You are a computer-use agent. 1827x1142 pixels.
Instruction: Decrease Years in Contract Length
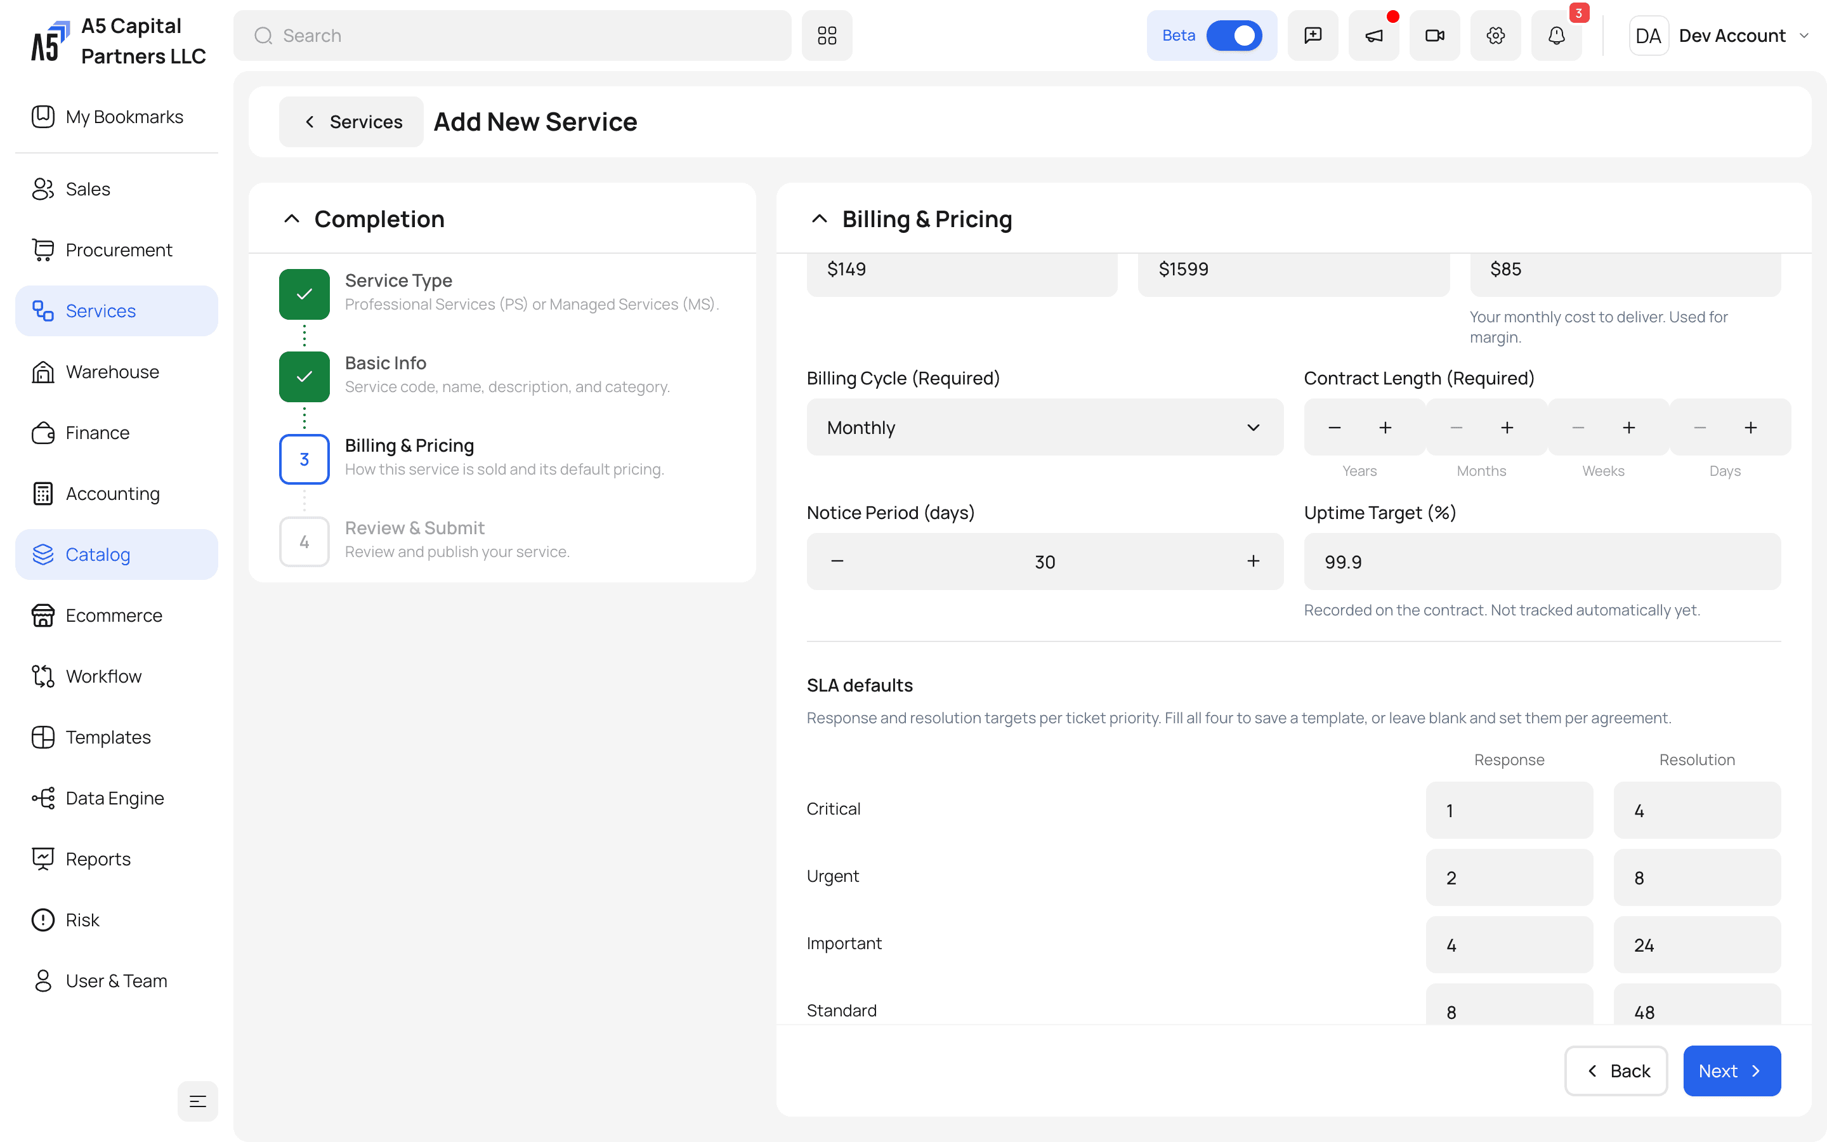coord(1335,428)
